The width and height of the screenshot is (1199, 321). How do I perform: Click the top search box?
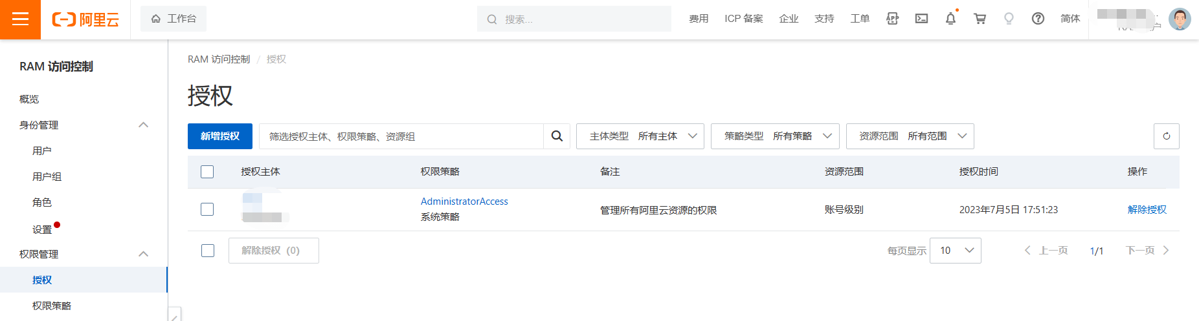pos(574,19)
